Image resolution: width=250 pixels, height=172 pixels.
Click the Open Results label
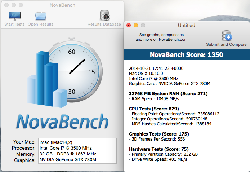pyautogui.click(x=41, y=24)
